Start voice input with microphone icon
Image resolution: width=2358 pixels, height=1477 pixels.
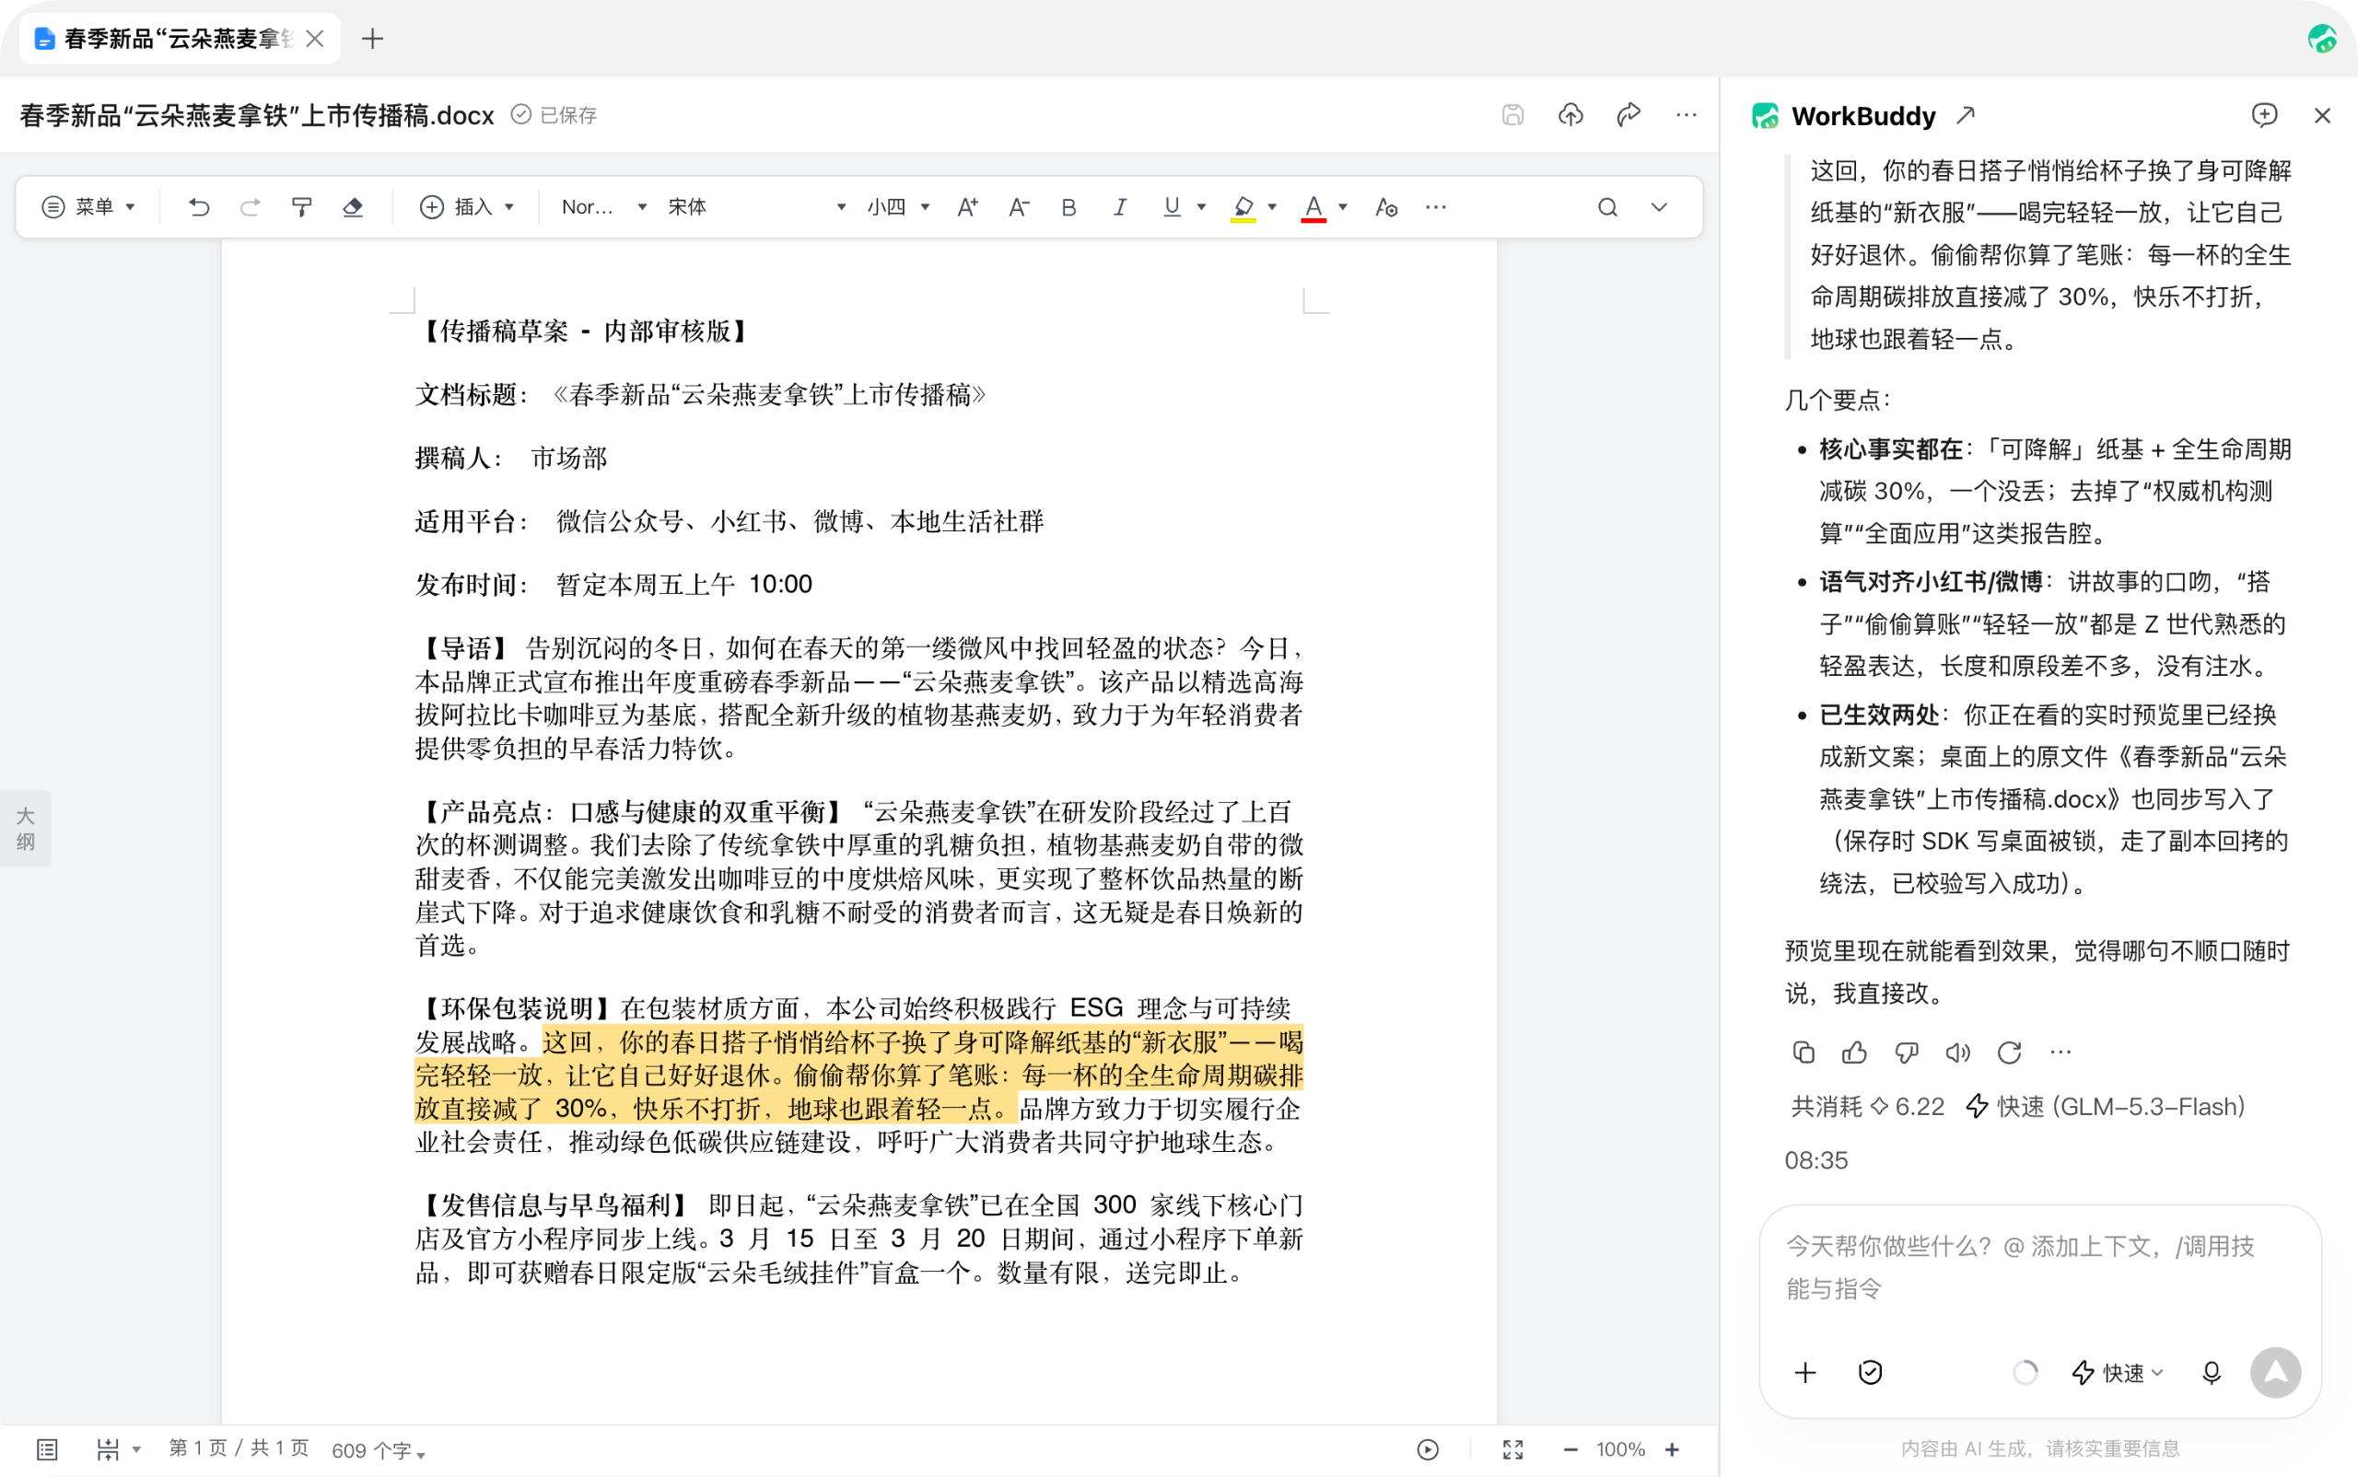2212,1372
